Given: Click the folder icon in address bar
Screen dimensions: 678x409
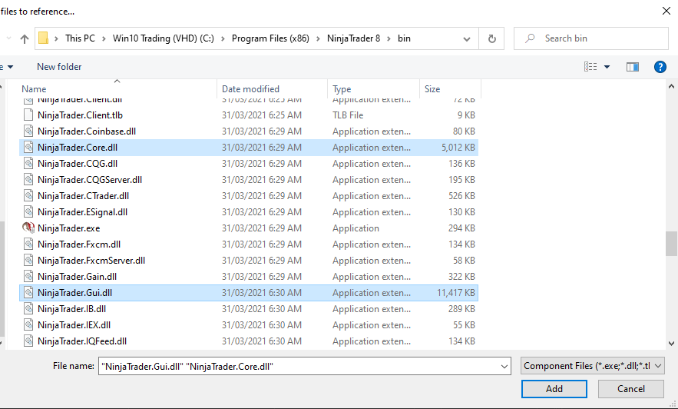Looking at the screenshot, I should [x=43, y=38].
